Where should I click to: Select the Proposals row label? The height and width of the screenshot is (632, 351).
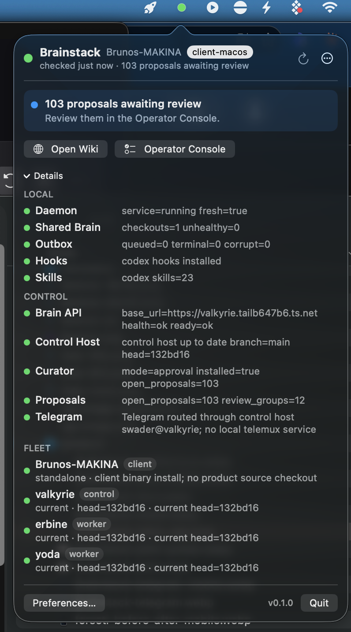pos(60,400)
